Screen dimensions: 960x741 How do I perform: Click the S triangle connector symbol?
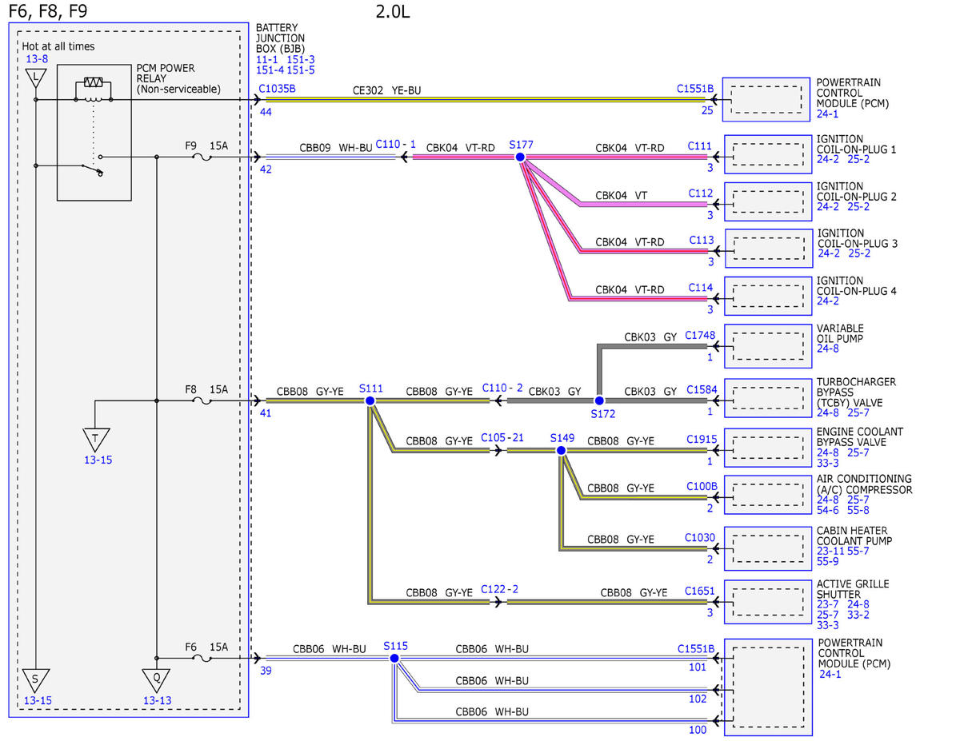pos(35,680)
